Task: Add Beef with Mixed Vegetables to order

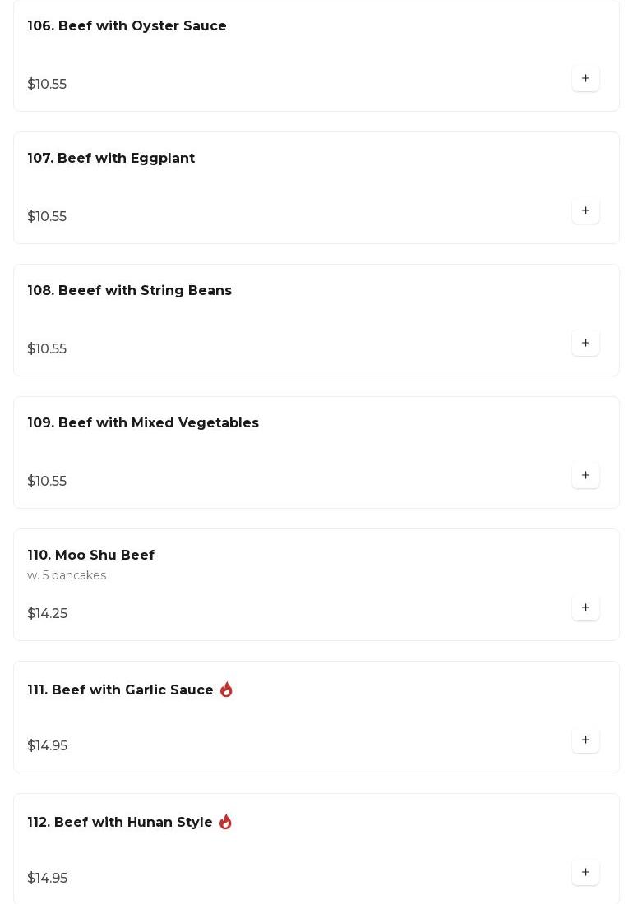Action: tap(585, 476)
